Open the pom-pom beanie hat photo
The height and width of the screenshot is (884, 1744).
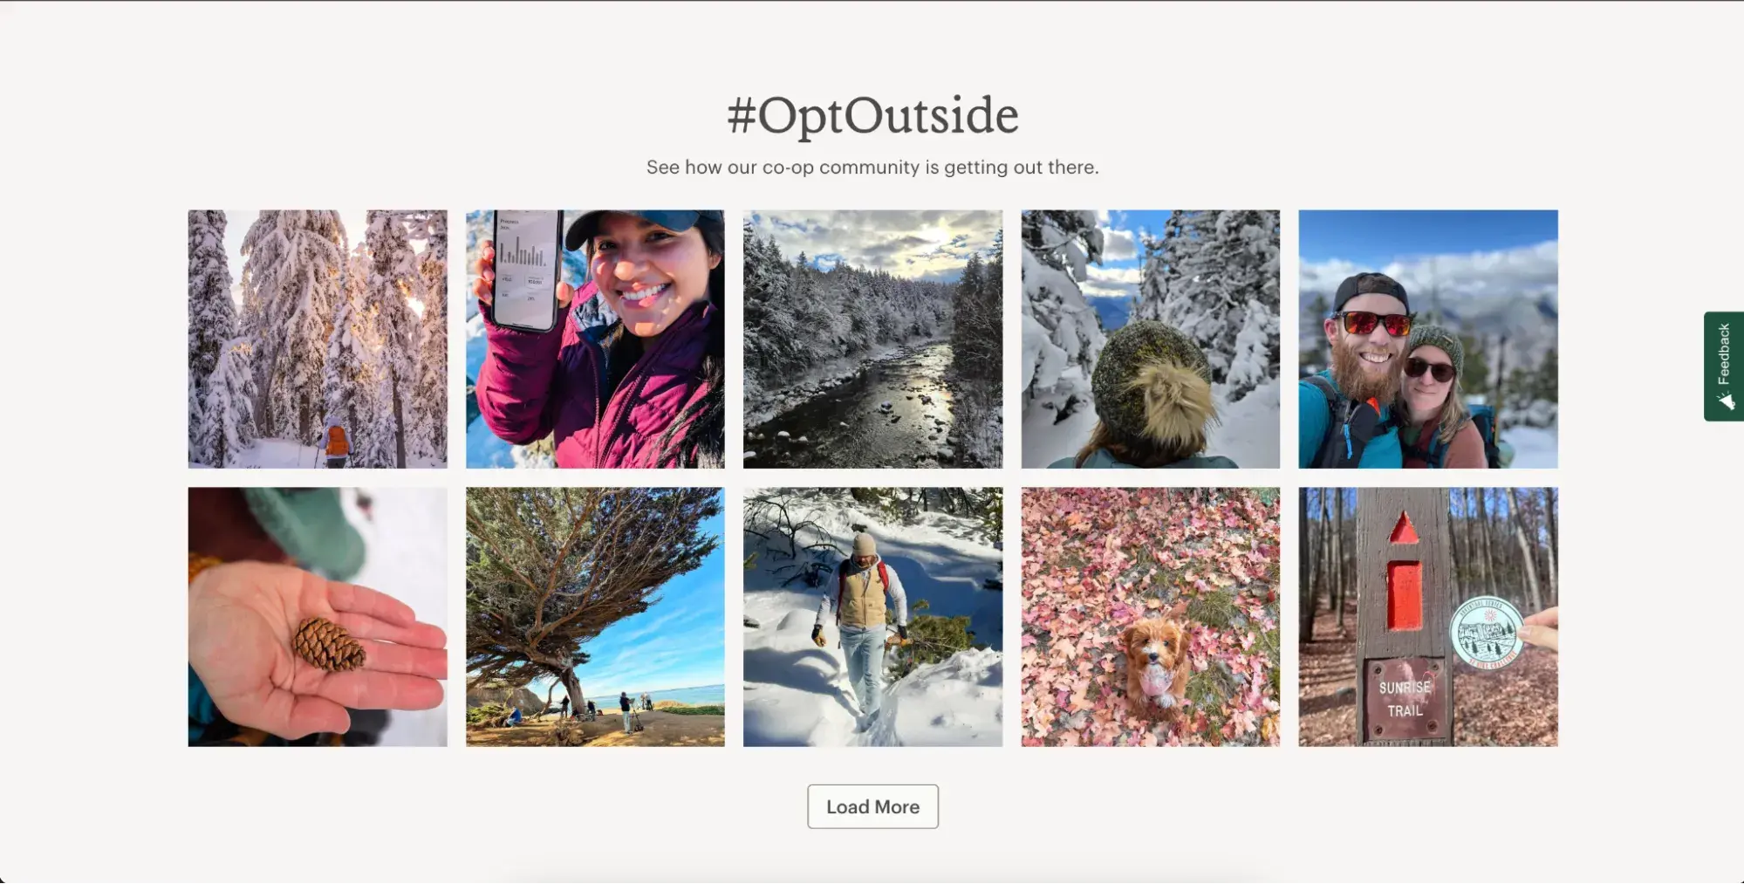pyautogui.click(x=1150, y=339)
